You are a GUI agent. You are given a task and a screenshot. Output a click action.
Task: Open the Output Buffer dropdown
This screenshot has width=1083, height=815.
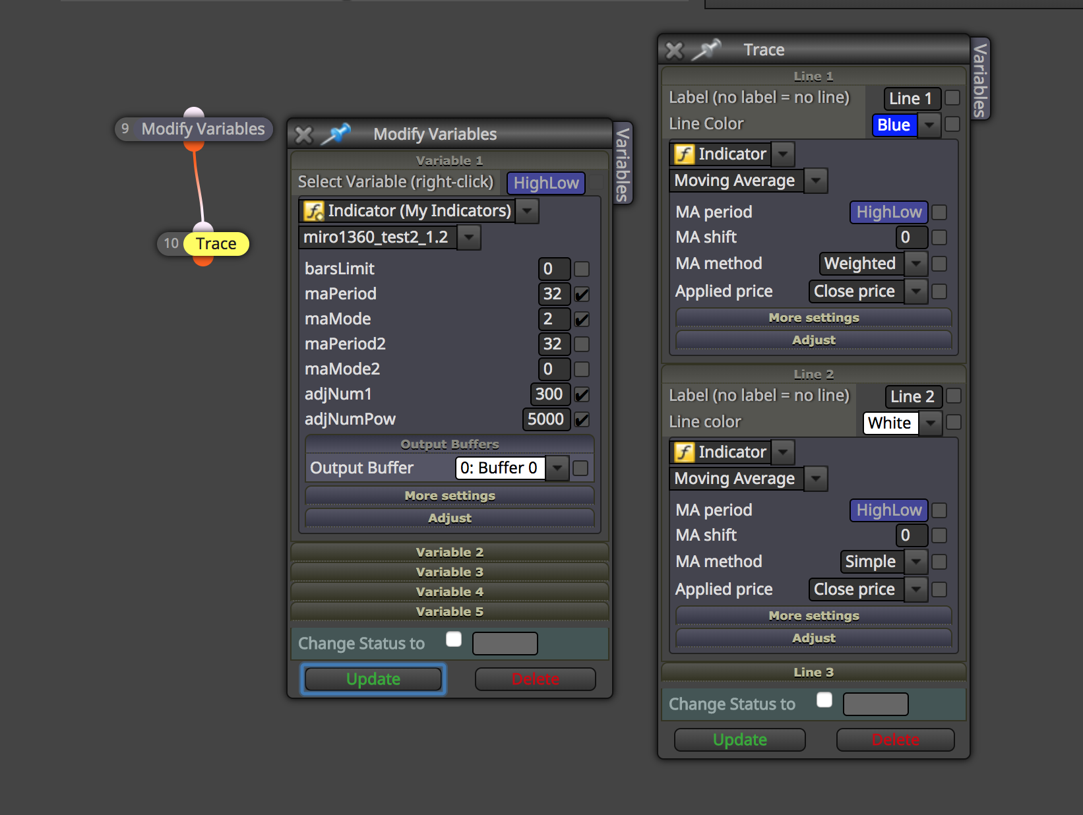point(557,468)
